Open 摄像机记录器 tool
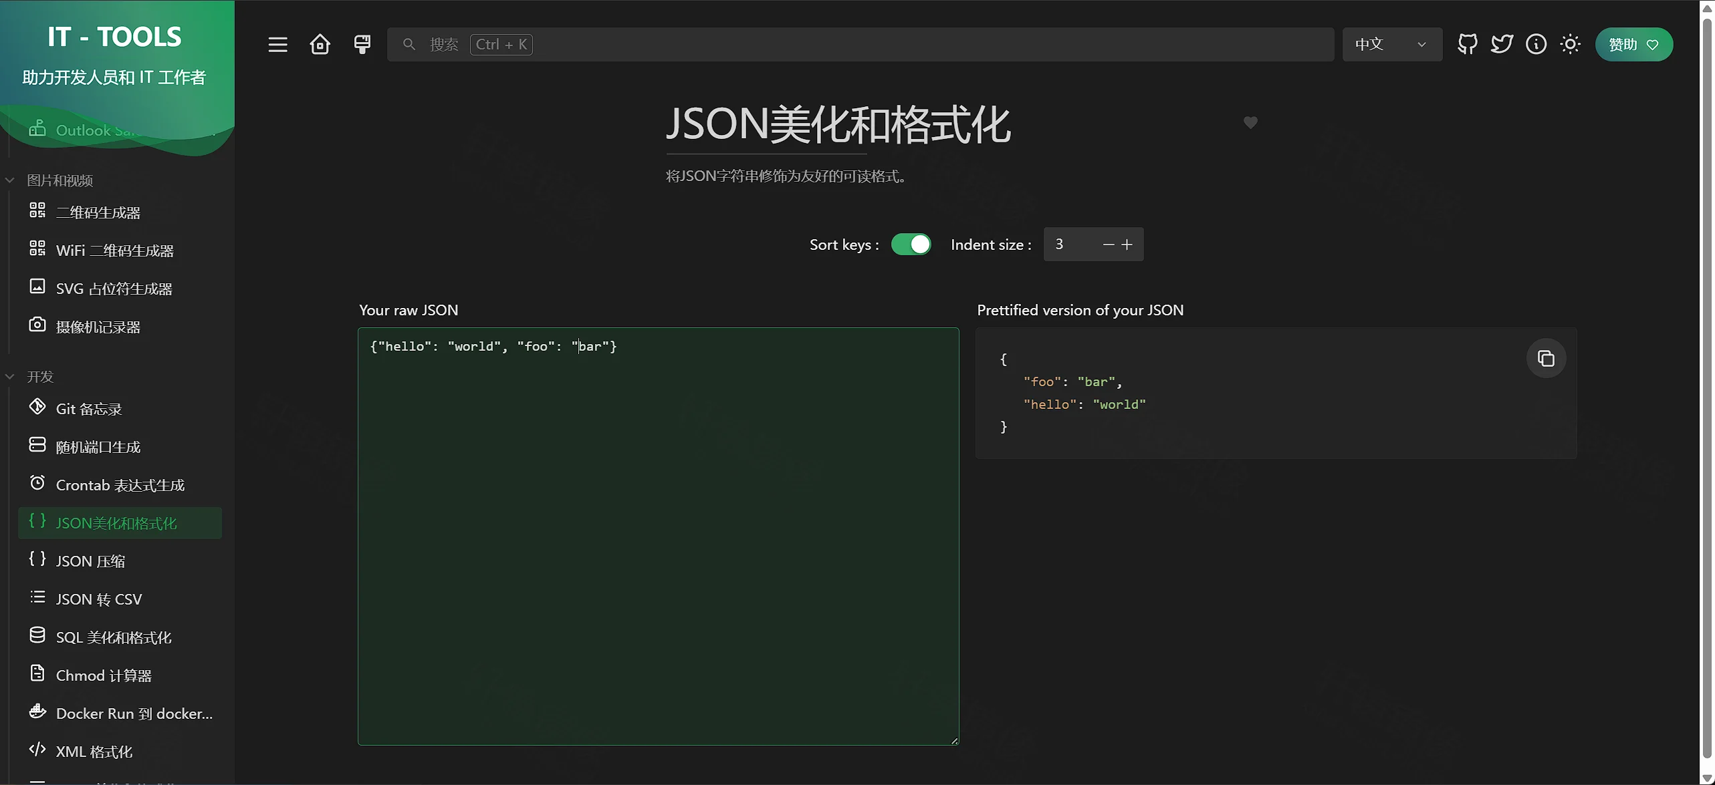This screenshot has width=1715, height=785. pos(120,327)
